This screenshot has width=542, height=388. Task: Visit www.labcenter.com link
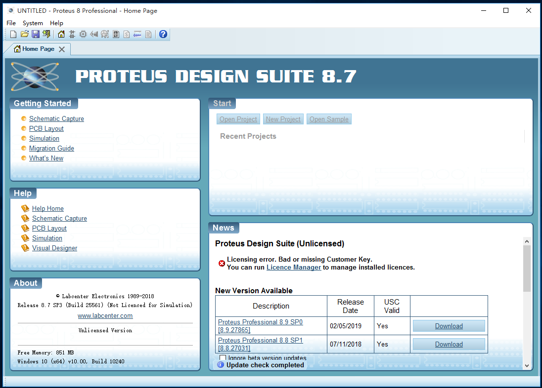click(105, 316)
